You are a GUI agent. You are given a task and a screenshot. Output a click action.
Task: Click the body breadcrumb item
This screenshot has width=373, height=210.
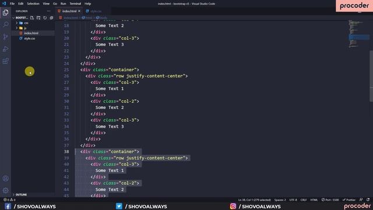pos(102,17)
